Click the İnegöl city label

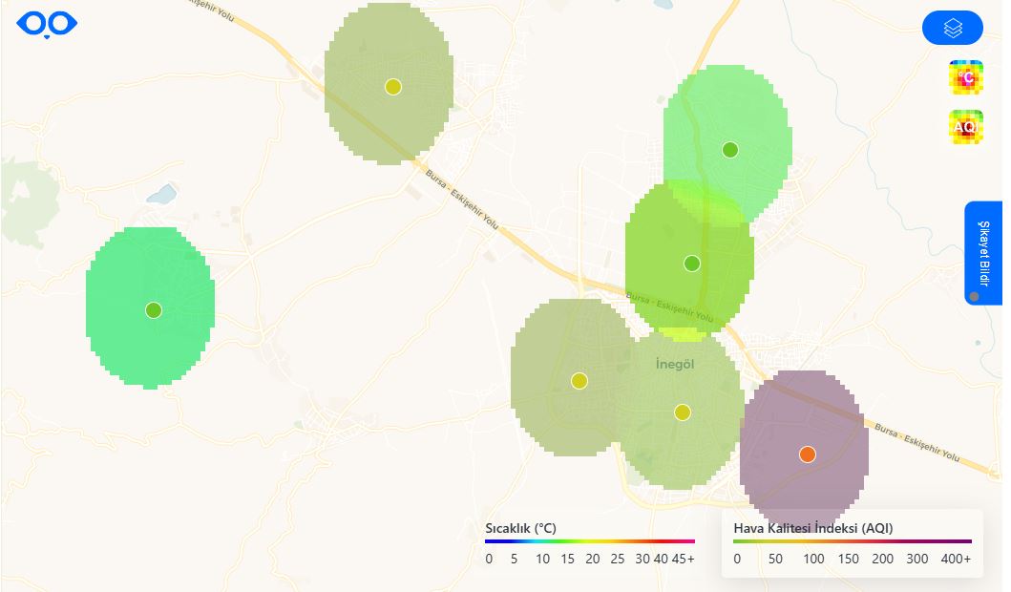pyautogui.click(x=679, y=365)
